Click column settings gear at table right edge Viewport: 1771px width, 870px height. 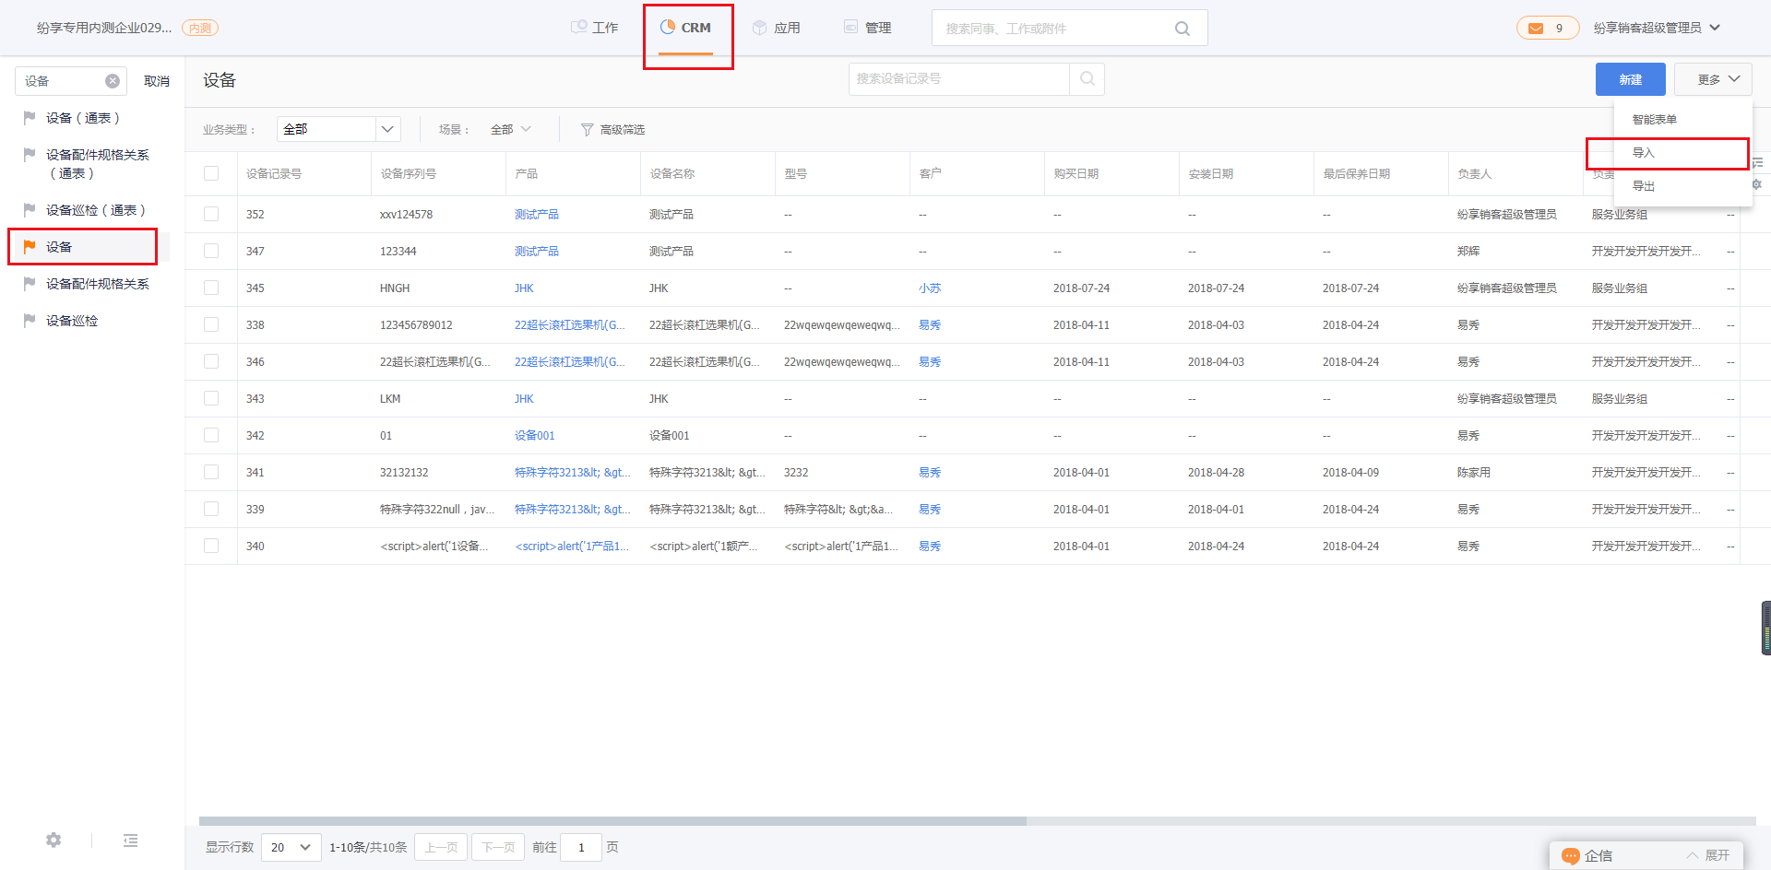[x=1757, y=184]
